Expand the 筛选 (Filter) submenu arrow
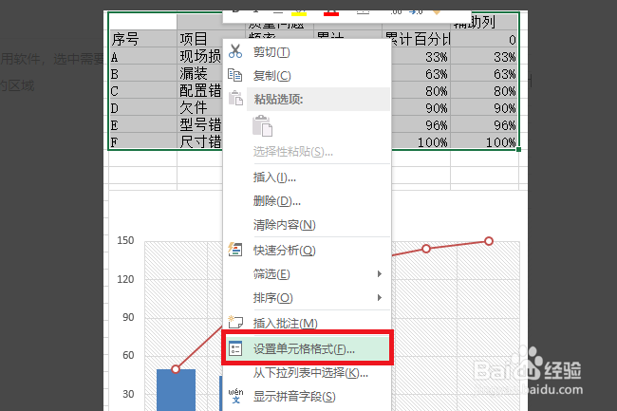 [x=380, y=273]
